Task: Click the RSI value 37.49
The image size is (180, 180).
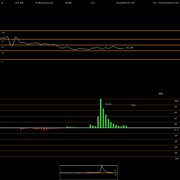Action: (130, 48)
